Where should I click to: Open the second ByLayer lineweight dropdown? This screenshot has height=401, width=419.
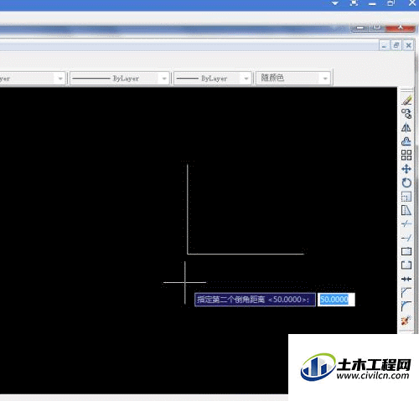click(x=246, y=79)
